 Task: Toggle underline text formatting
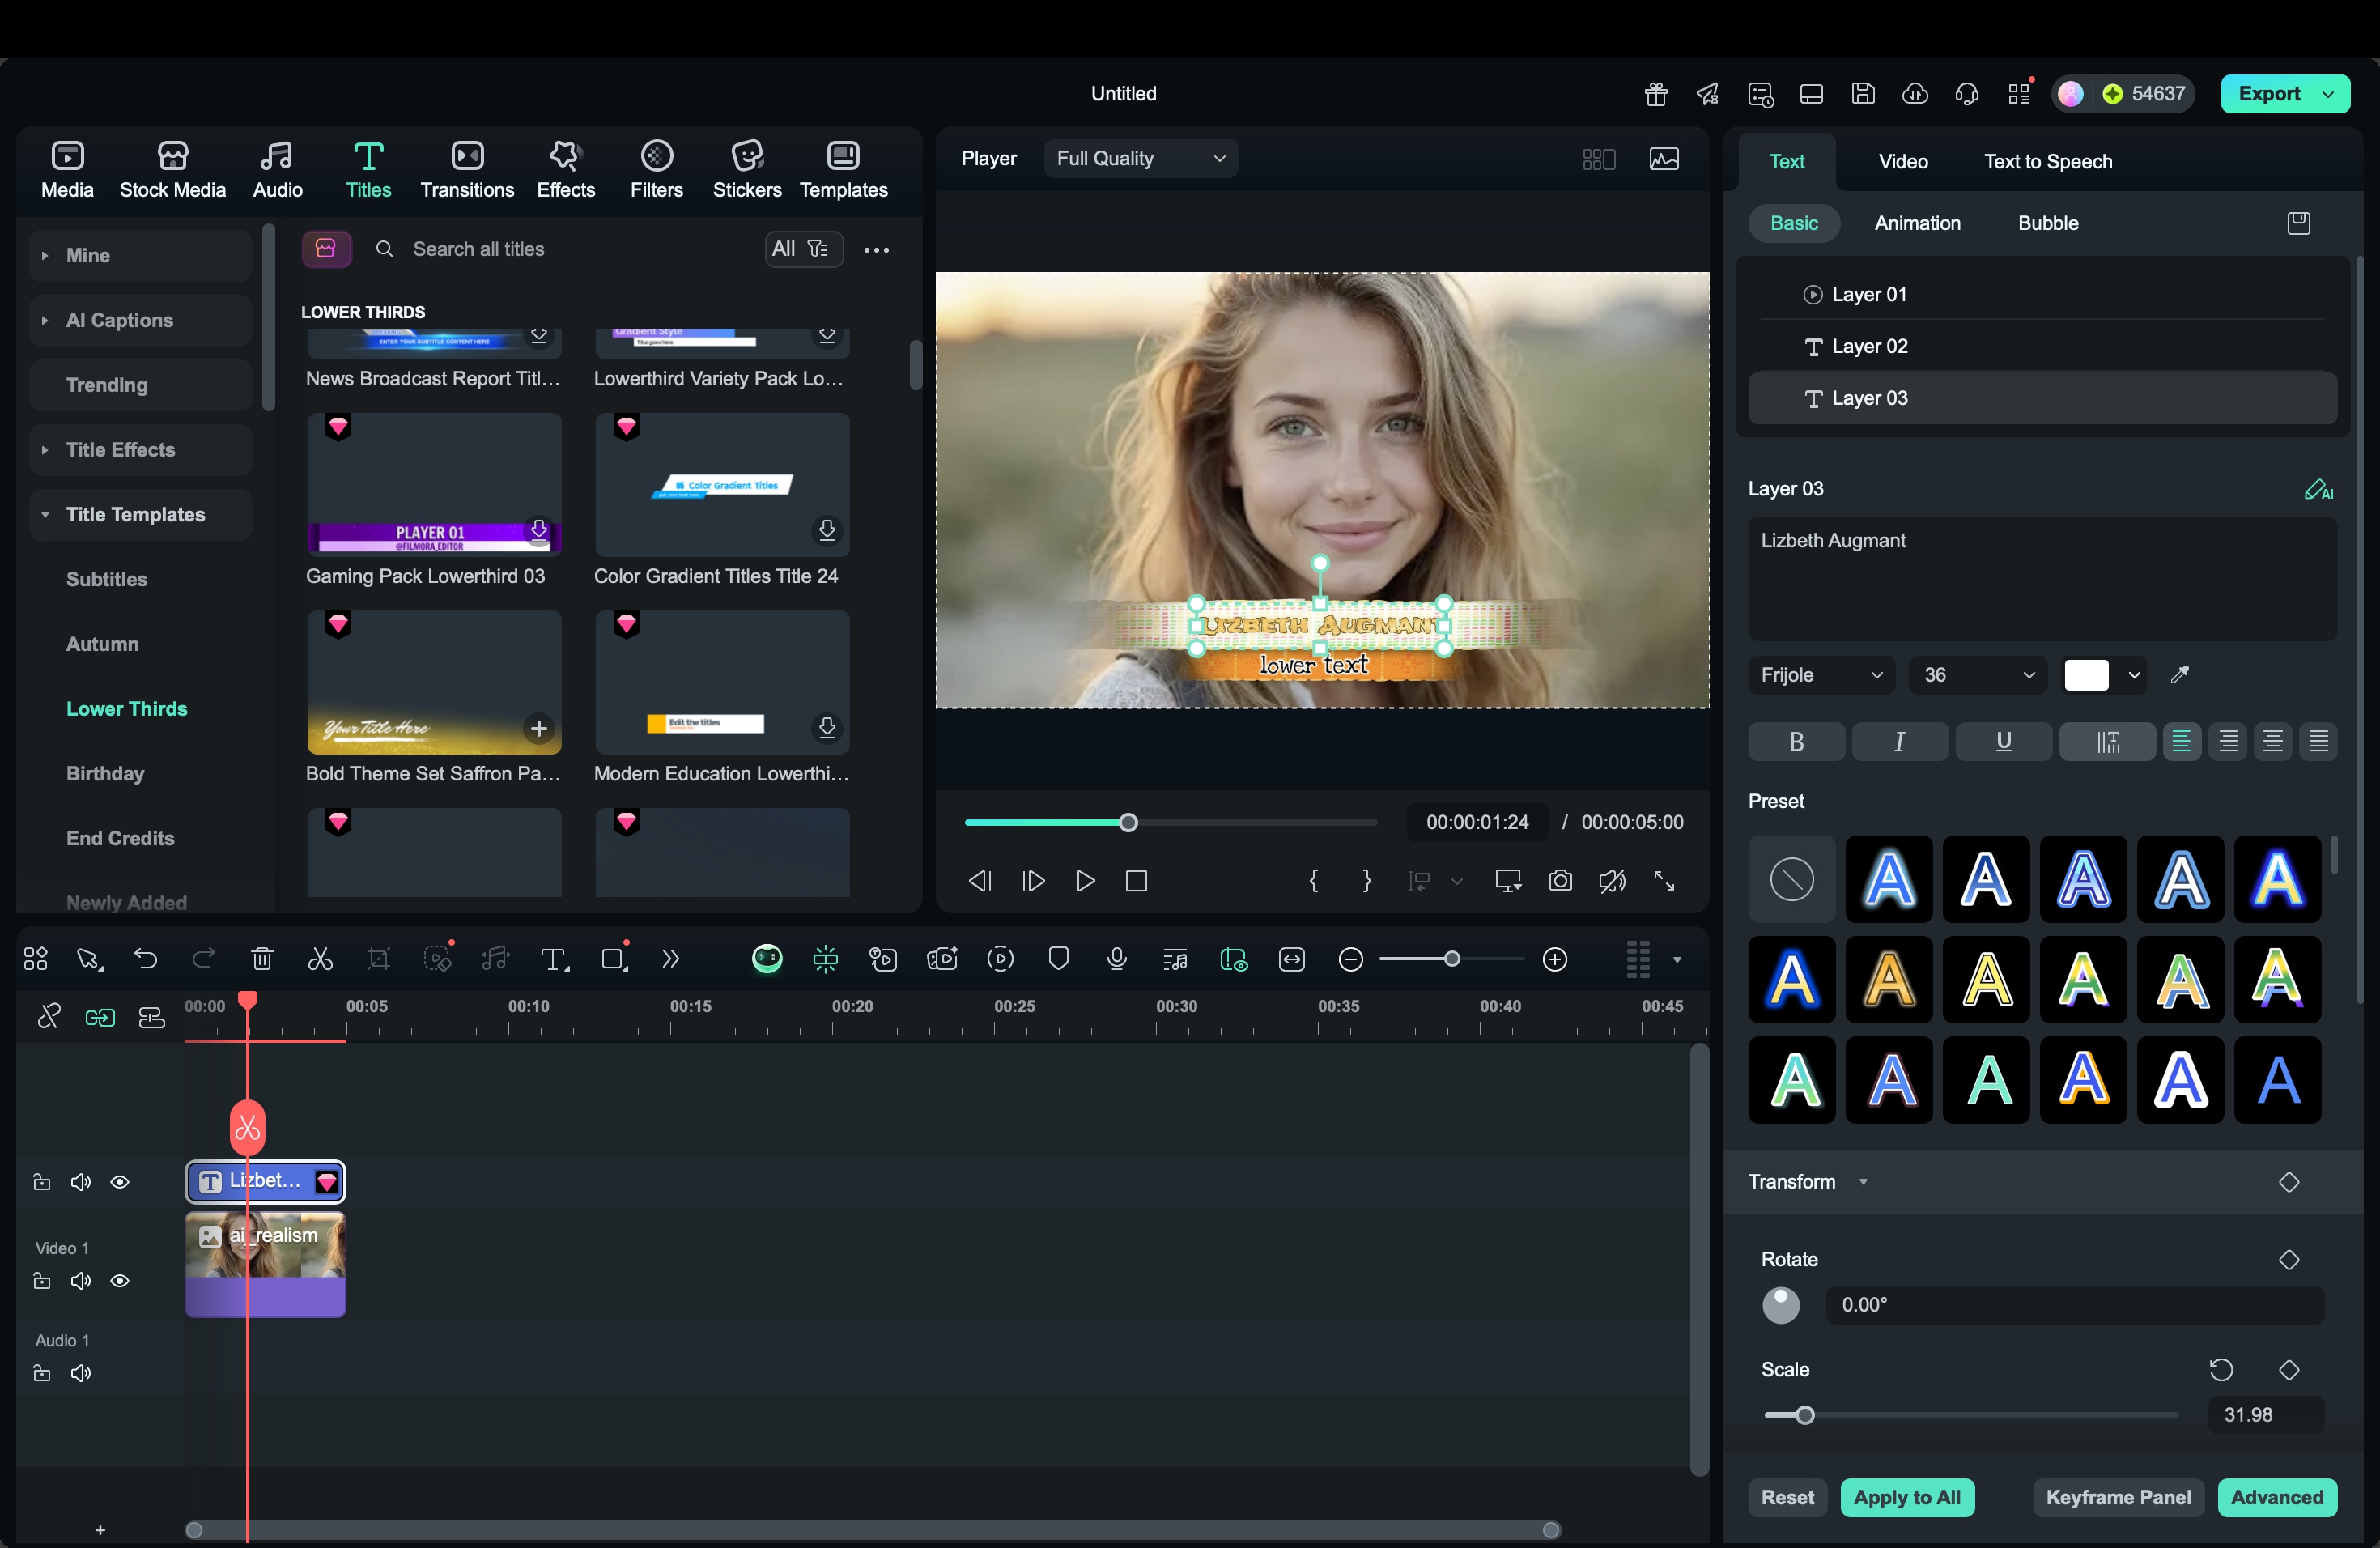point(2003,741)
